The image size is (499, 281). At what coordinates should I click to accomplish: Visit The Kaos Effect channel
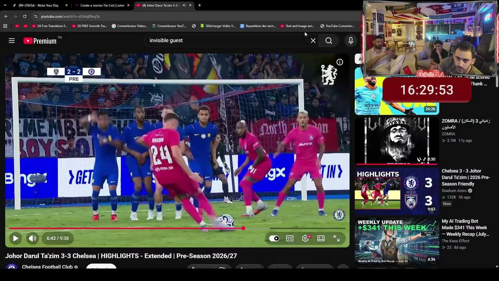[455, 241]
